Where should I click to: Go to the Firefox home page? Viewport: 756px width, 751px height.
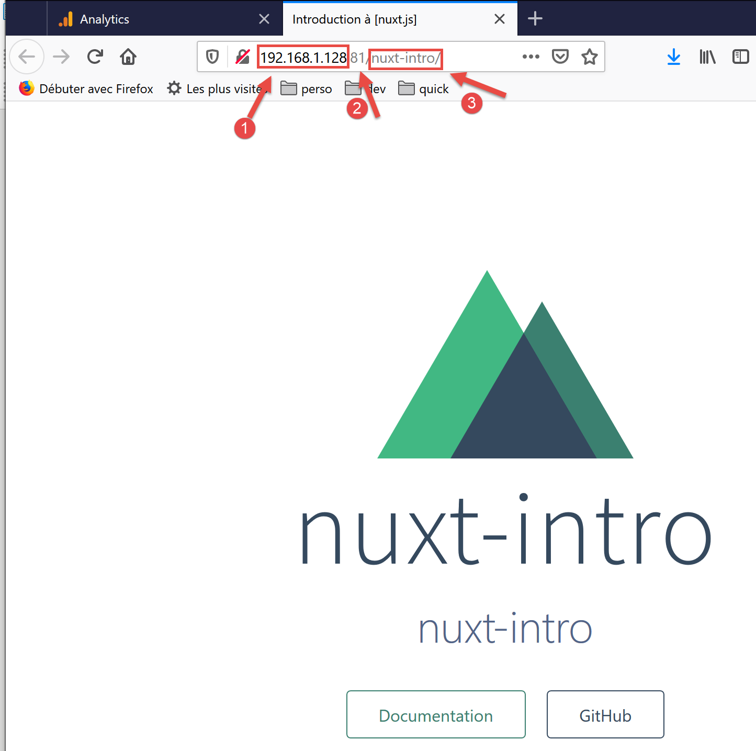(x=128, y=57)
